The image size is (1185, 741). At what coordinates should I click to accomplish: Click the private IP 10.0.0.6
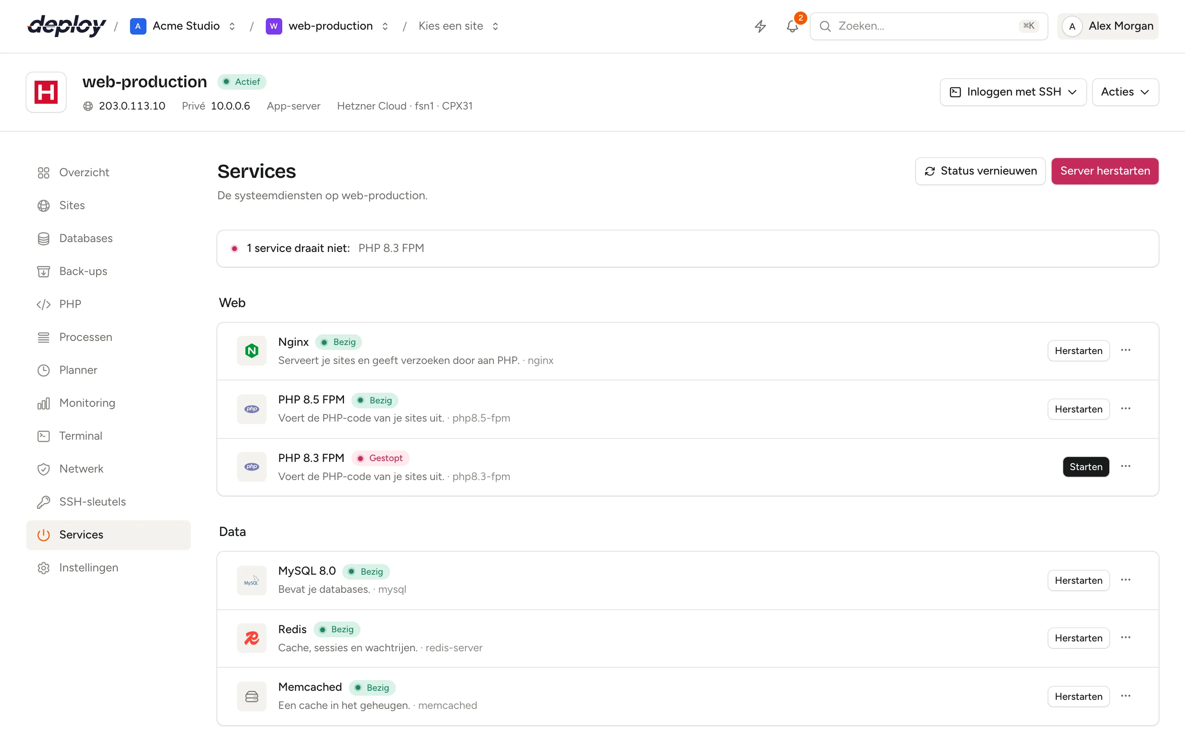[x=230, y=106]
